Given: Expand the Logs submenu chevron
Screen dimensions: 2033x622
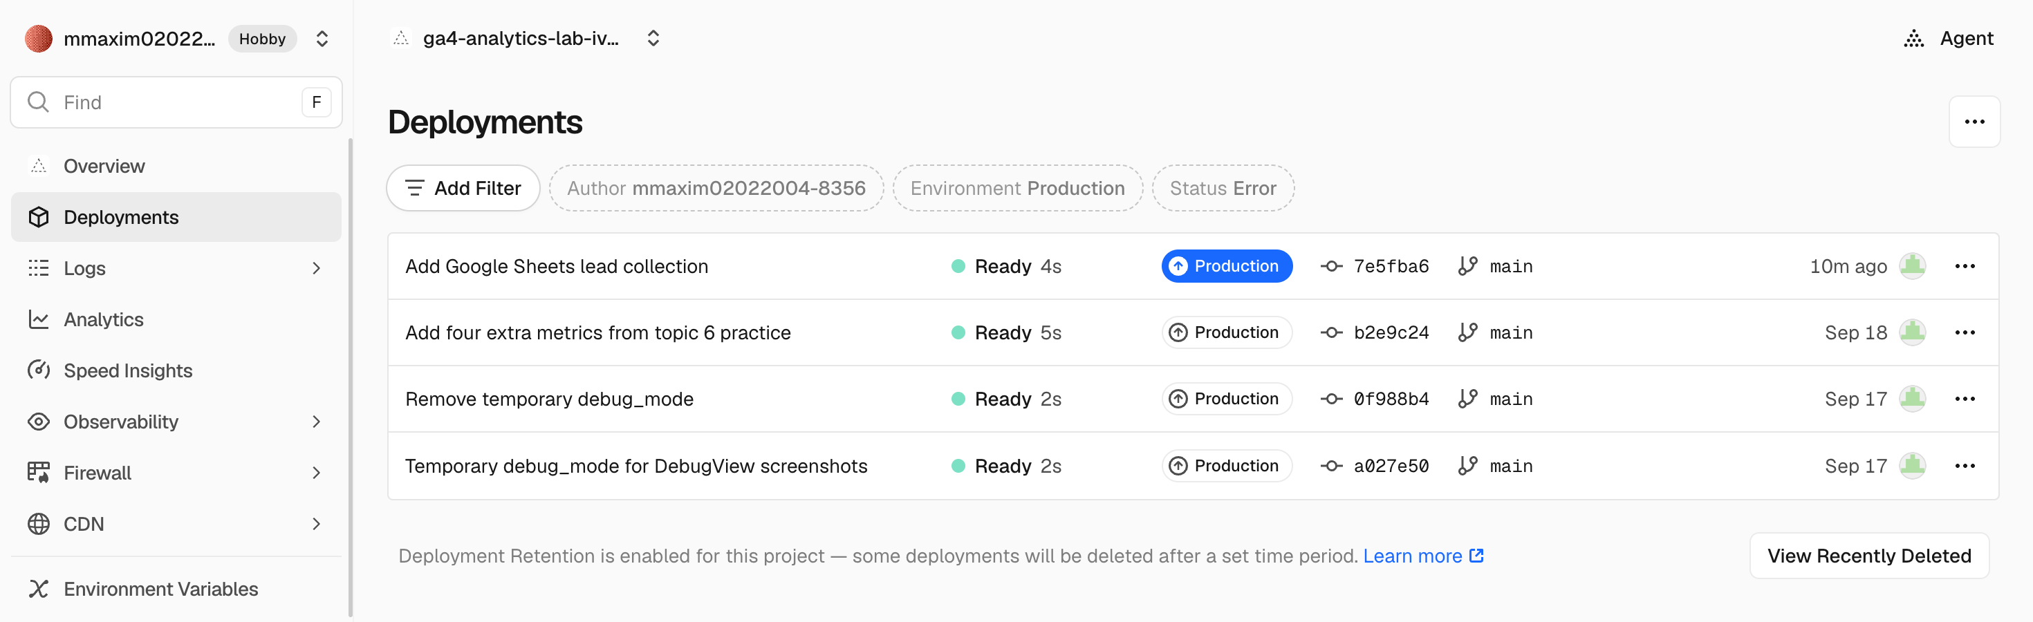Looking at the screenshot, I should coord(317,268).
